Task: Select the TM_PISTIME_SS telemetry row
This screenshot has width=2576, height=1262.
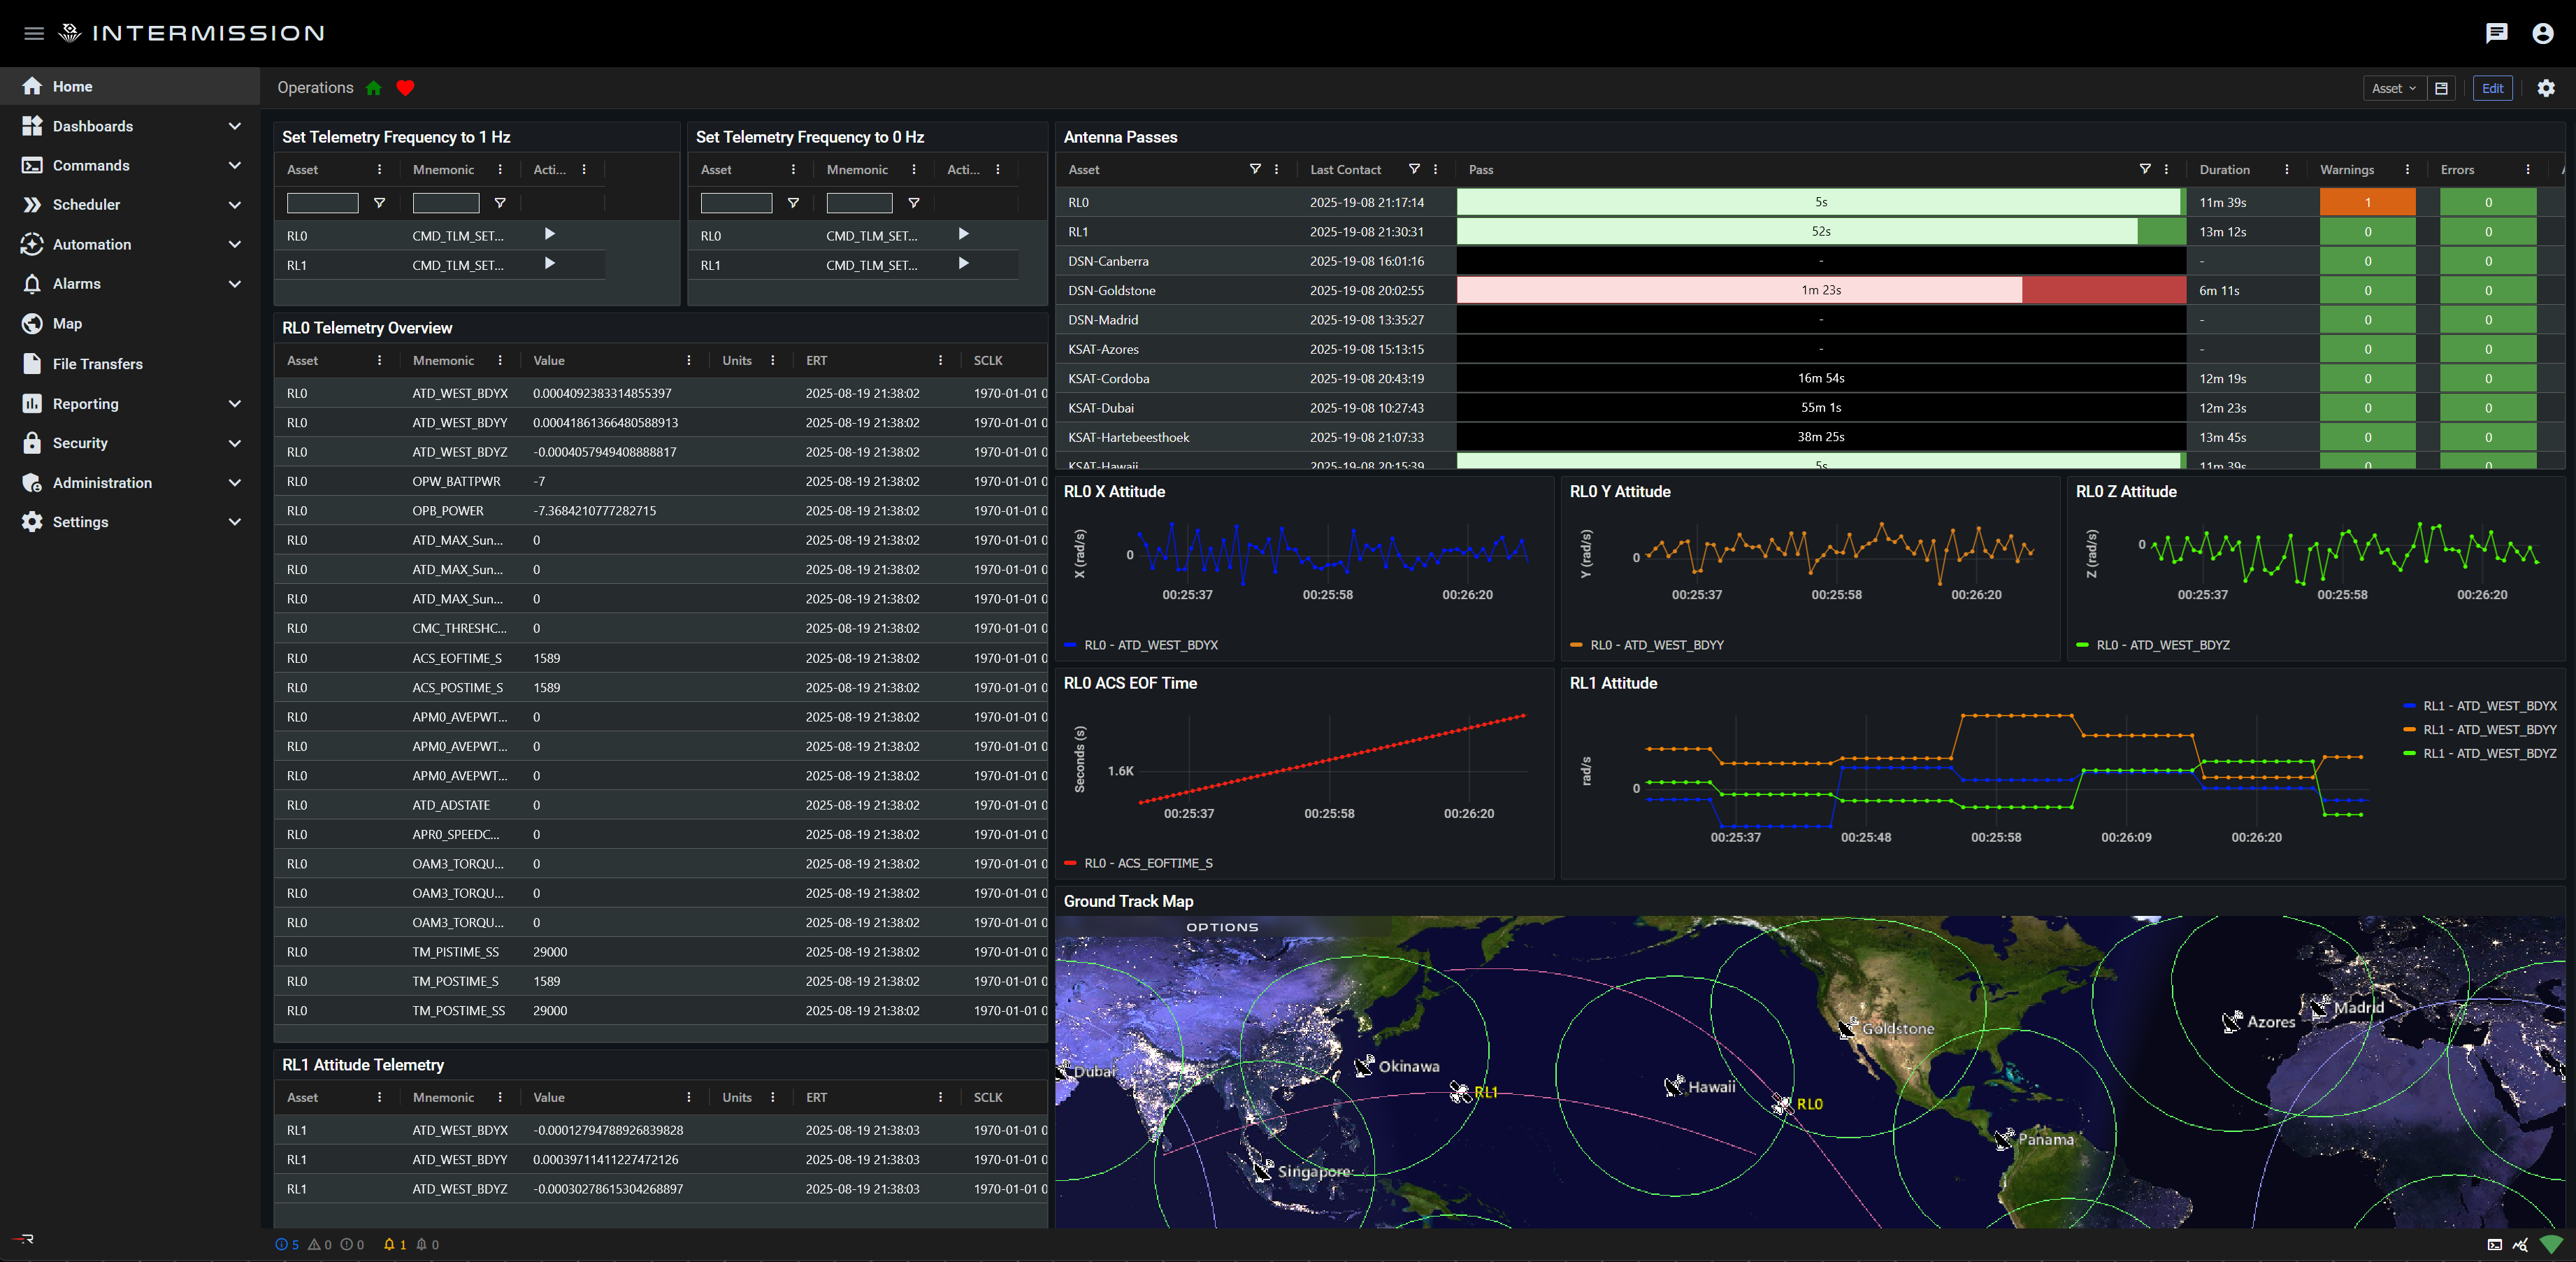Action: pyautogui.click(x=661, y=952)
